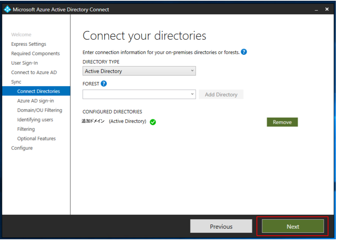Click the 'Connect your directories' heading
337x240 pixels.
coord(144,36)
